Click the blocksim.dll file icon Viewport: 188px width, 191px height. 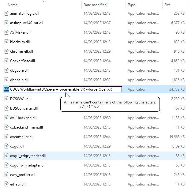coord(6,42)
